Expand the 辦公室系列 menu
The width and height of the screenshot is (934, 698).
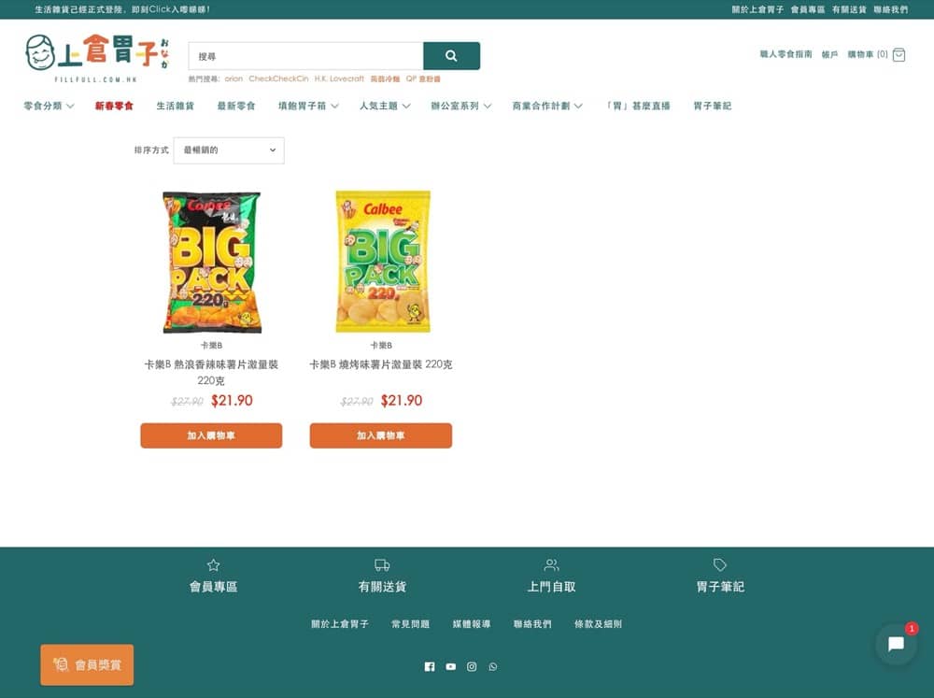pyautogui.click(x=461, y=107)
